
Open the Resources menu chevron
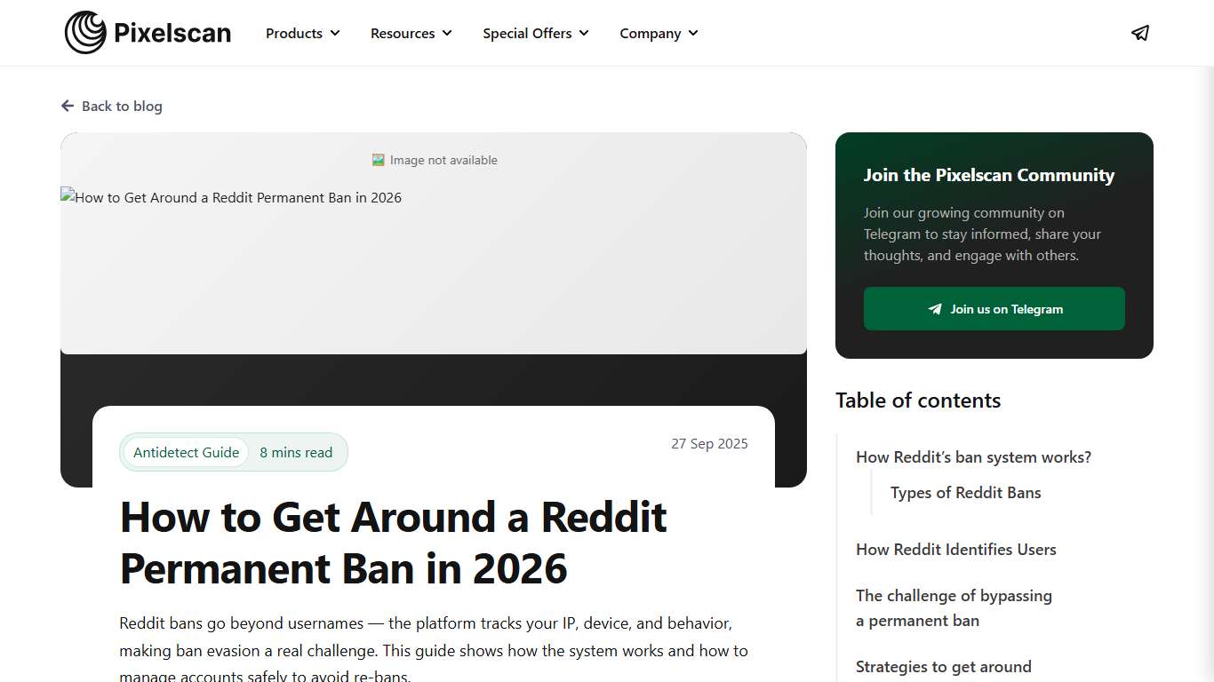pyautogui.click(x=446, y=33)
